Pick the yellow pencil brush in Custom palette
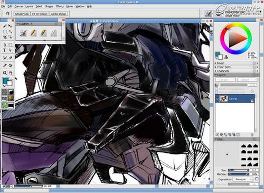Viewport: 264px width, 193px height. click(33, 33)
